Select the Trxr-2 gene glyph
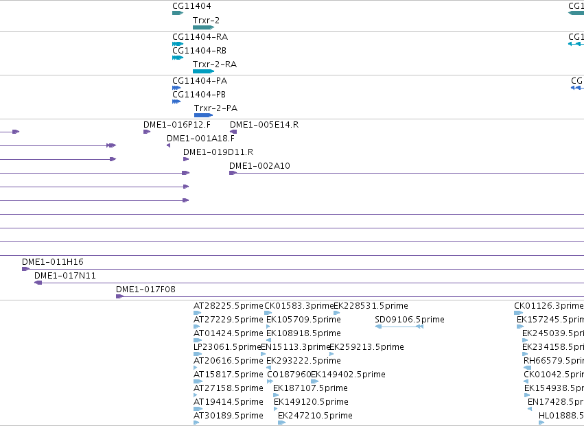The width and height of the screenshot is (584, 426). 203,27
